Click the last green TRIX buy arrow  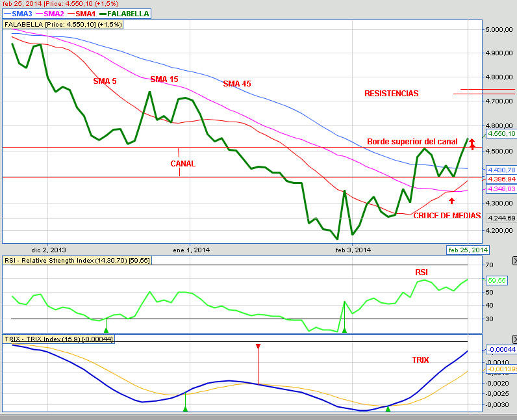388,408
